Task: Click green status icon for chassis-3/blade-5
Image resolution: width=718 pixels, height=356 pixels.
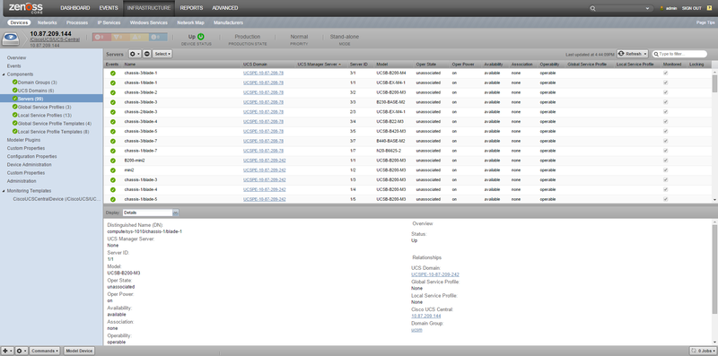Action: pyautogui.click(x=113, y=131)
